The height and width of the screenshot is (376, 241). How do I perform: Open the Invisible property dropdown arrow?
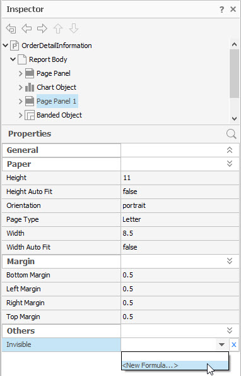pyautogui.click(x=221, y=345)
